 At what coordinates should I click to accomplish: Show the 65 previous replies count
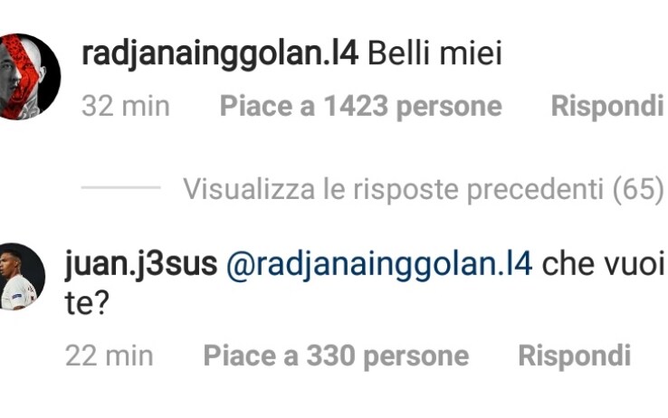(638, 188)
